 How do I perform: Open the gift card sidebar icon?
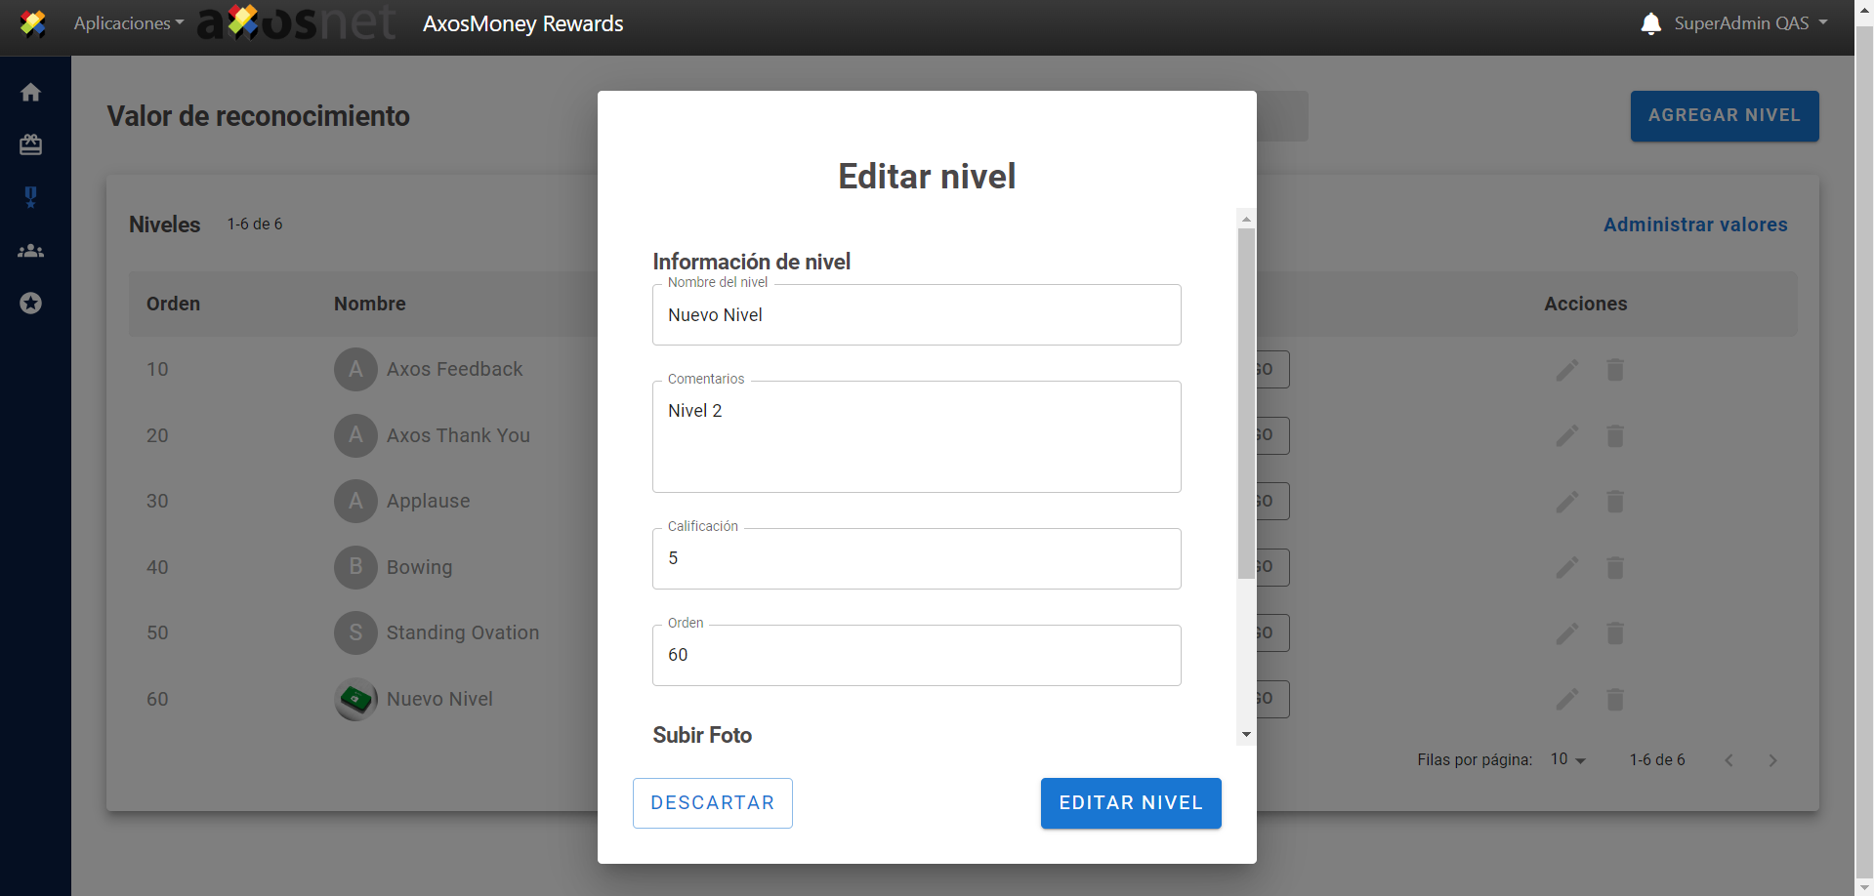[x=31, y=145]
